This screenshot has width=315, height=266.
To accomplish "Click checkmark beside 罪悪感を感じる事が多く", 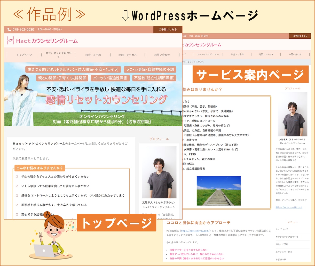I will 17,205.
